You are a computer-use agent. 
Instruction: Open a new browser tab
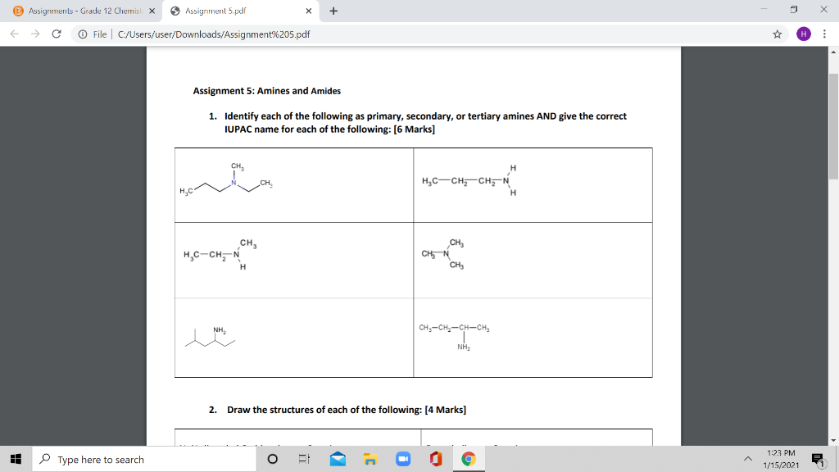pos(332,12)
